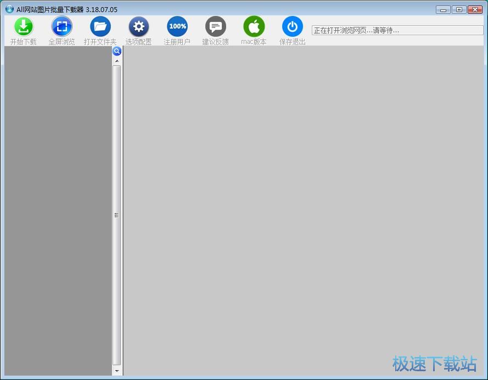
Task: Click the 100% 注册用户 icon
Action: click(x=177, y=26)
